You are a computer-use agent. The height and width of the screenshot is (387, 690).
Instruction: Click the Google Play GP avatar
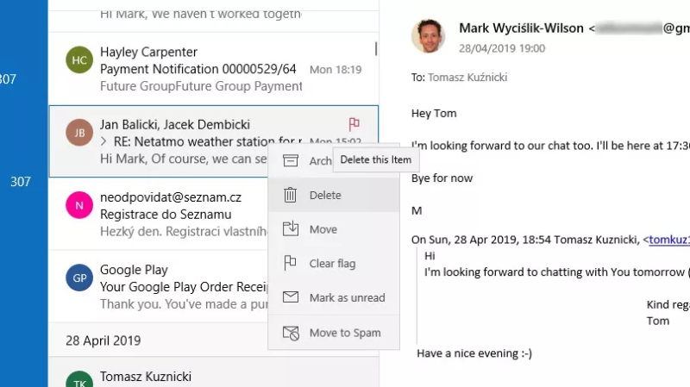79,278
